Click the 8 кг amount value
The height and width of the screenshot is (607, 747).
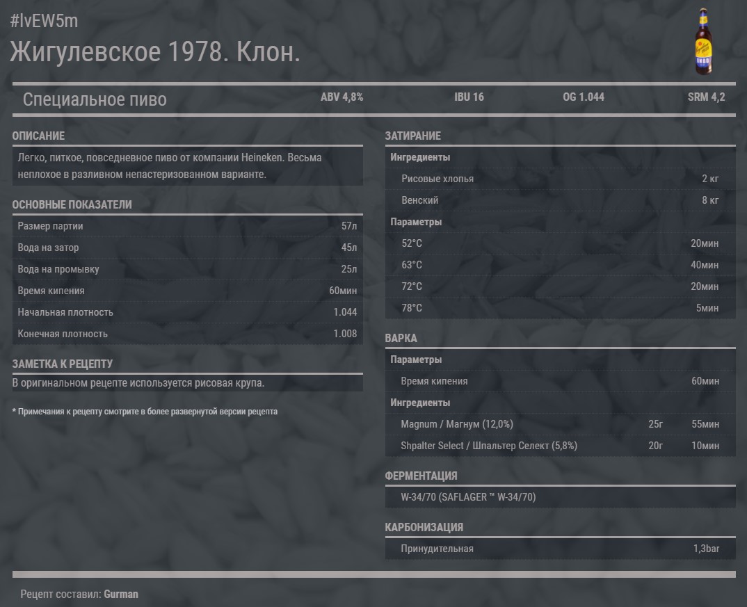point(710,200)
